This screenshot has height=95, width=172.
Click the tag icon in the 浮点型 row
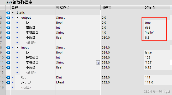tap(8, 82)
